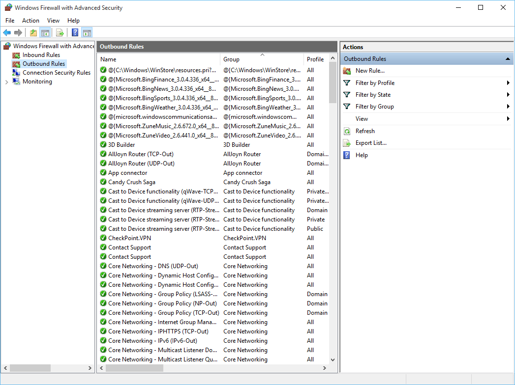Click the Forward arrow toolbar icon
Image resolution: width=515 pixels, height=385 pixels.
point(18,32)
